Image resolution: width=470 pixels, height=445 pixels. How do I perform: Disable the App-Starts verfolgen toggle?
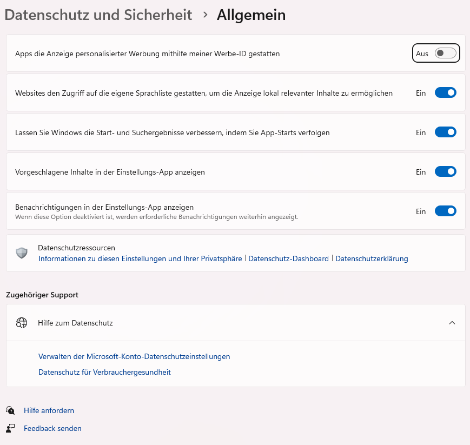[446, 132]
